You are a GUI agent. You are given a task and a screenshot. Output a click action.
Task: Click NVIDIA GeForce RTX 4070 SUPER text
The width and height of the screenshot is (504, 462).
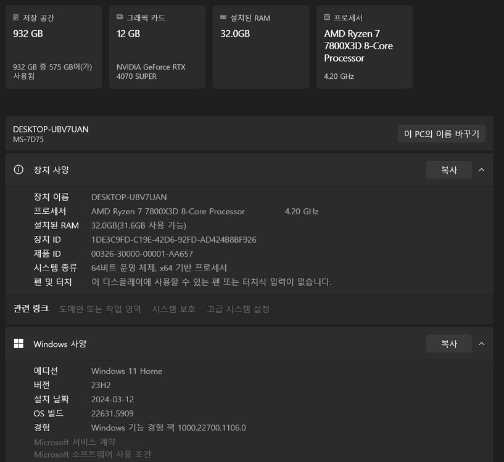tap(151, 71)
